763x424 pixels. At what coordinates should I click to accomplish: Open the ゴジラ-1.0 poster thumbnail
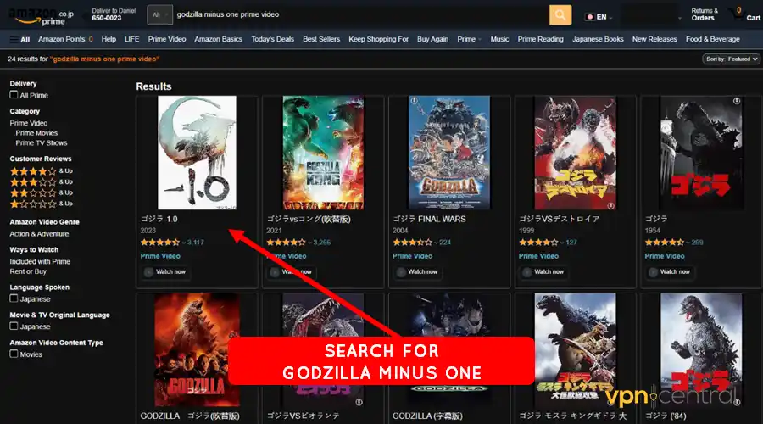197,153
